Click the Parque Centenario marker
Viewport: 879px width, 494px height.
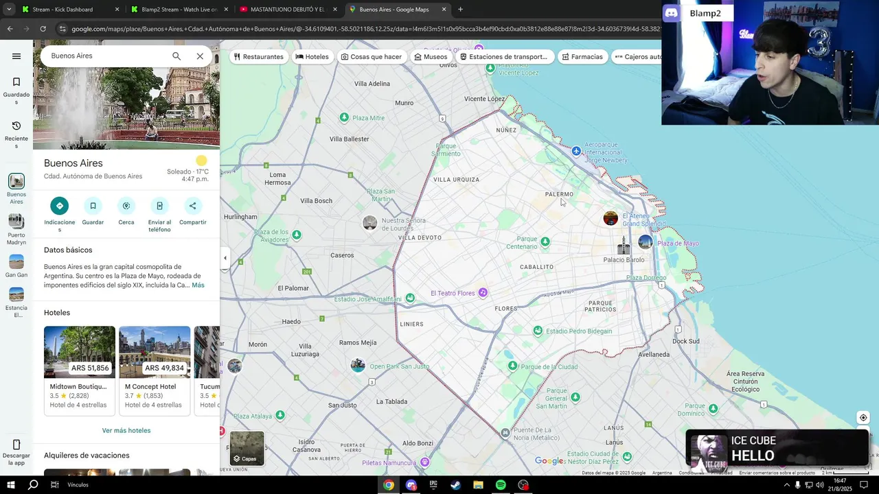545,242
